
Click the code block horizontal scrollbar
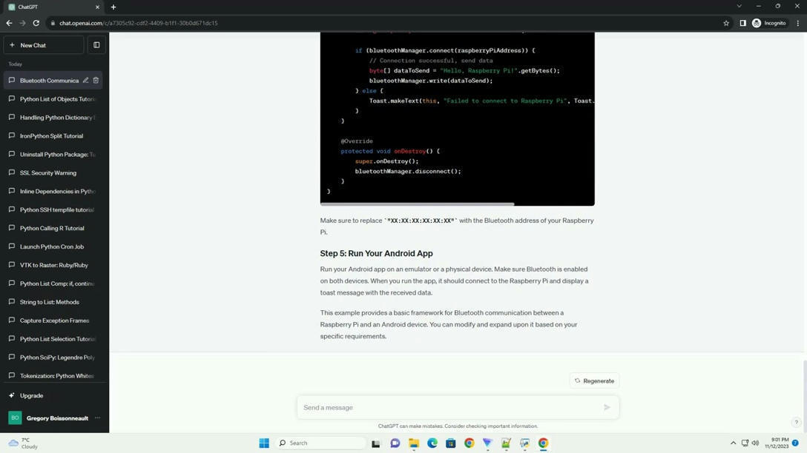pyautogui.click(x=417, y=204)
